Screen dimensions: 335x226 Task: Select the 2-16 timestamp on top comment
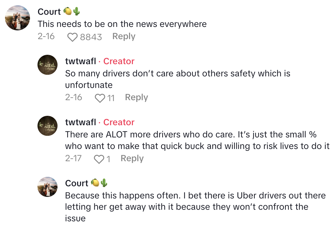coord(47,37)
